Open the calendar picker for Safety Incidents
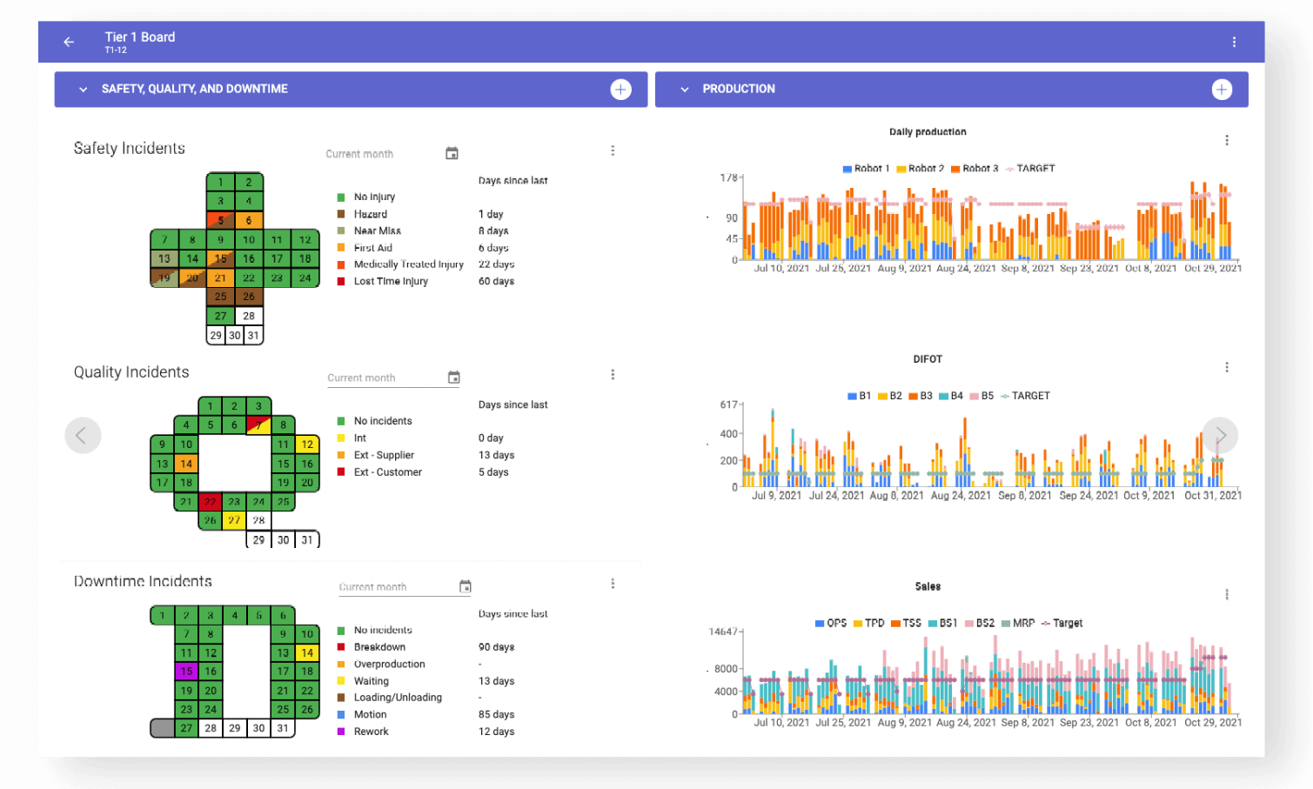The image size is (1313, 789). 452,153
